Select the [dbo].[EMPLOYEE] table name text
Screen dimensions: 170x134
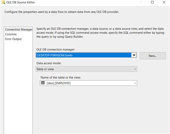point(59,83)
